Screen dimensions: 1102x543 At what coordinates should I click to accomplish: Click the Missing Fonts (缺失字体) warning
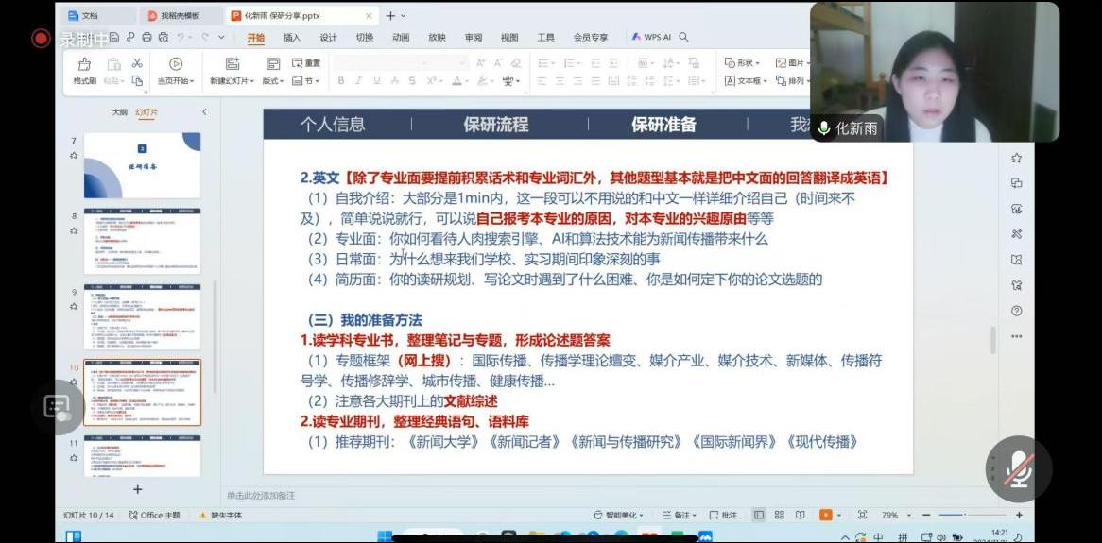[x=221, y=515]
